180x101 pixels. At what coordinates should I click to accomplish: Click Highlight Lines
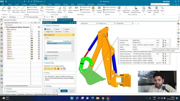(85, 7)
